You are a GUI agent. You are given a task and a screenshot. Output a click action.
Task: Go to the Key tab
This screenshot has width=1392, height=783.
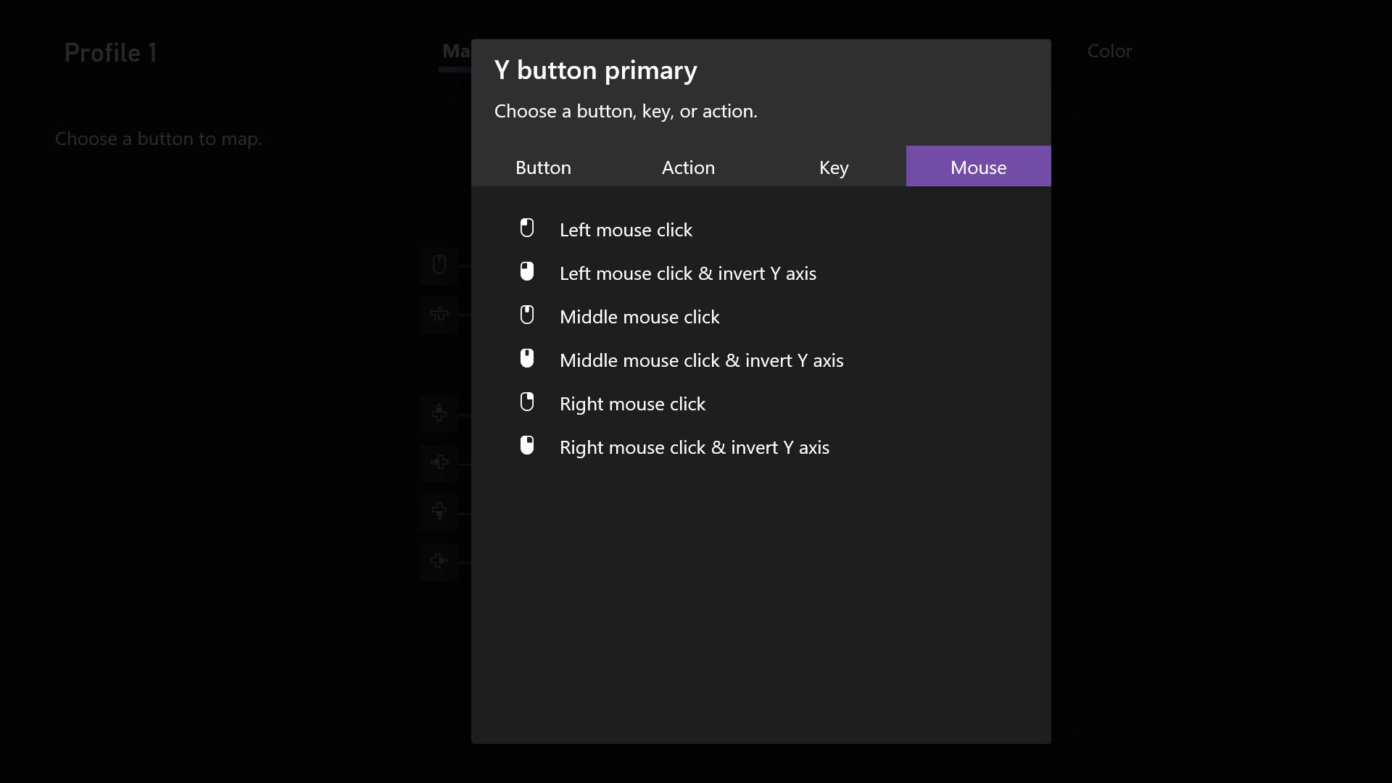point(833,167)
